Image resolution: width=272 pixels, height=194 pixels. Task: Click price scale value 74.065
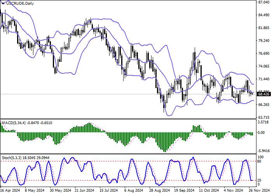tap(264, 66)
